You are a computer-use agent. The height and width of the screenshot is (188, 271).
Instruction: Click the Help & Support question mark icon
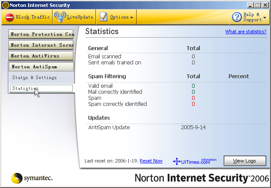(x=237, y=17)
